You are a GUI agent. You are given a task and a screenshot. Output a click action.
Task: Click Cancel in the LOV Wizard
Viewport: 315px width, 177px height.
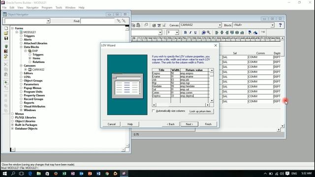pos(112,124)
